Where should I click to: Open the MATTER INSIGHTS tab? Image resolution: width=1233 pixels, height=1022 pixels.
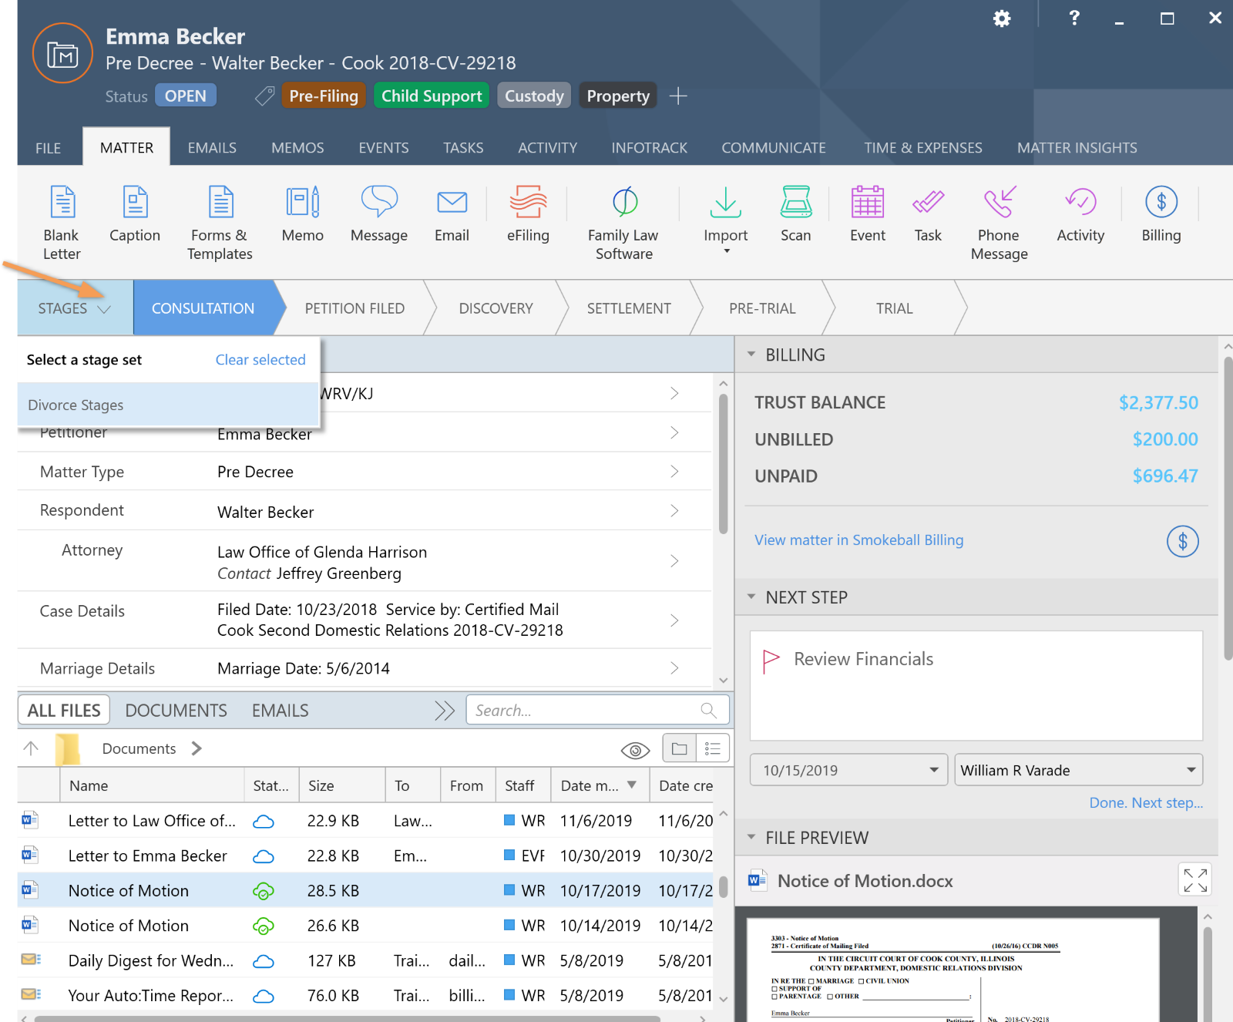[x=1077, y=148]
